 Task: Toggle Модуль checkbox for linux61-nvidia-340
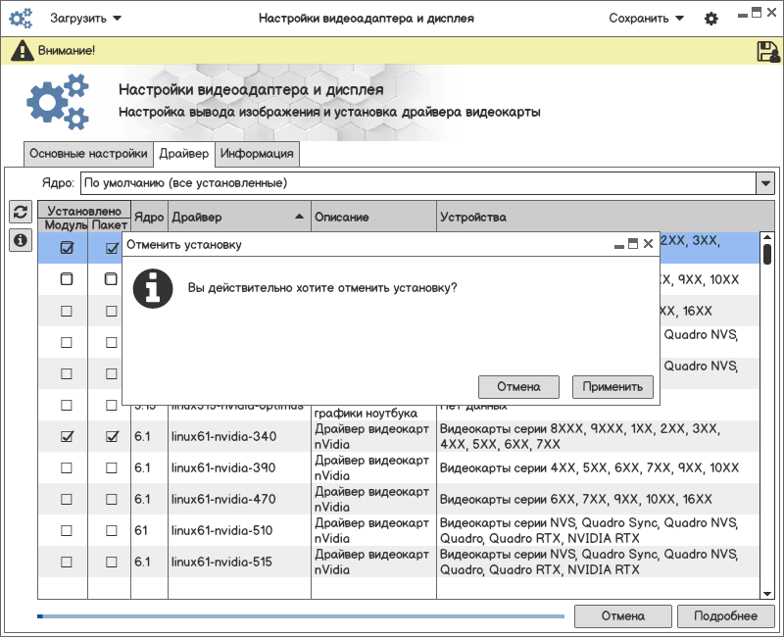(x=67, y=436)
